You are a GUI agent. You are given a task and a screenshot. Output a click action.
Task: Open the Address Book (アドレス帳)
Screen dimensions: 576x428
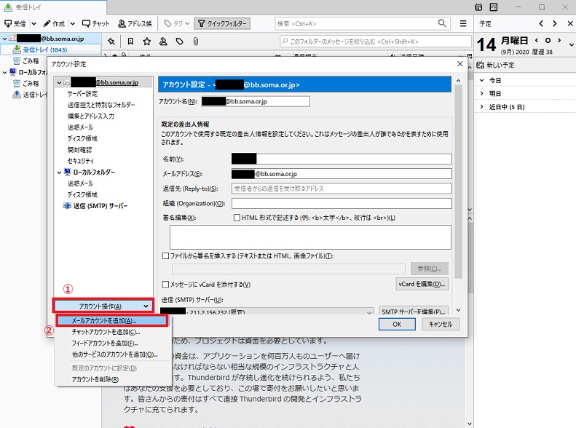(x=135, y=24)
